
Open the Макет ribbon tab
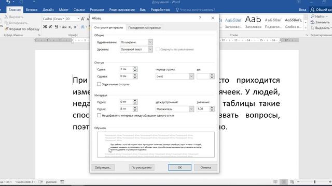[63, 10]
